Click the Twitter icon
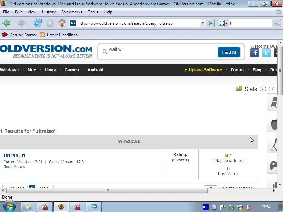This screenshot has width=283, height=212. point(266,53)
